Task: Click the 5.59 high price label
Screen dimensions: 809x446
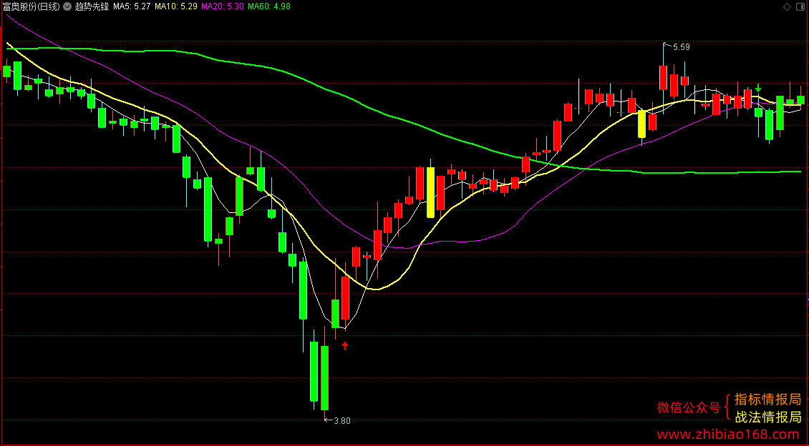Action: [x=681, y=47]
